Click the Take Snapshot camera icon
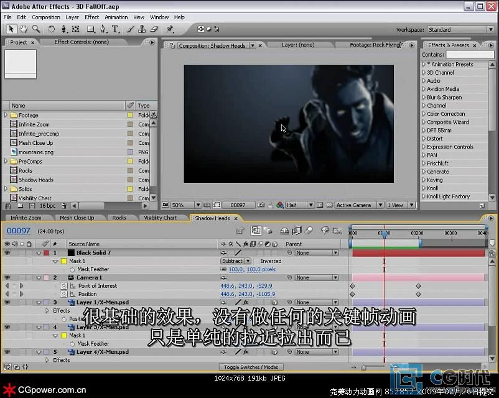Screen dimensions: 499x398 coord(261,205)
